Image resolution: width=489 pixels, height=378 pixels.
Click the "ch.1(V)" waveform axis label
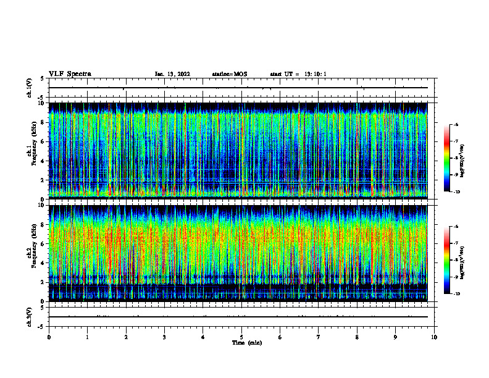(30, 88)
